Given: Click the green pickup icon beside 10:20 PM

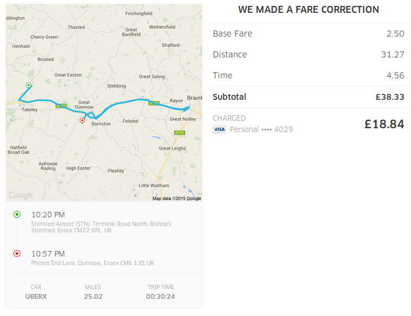Looking at the screenshot, I should tap(17, 215).
